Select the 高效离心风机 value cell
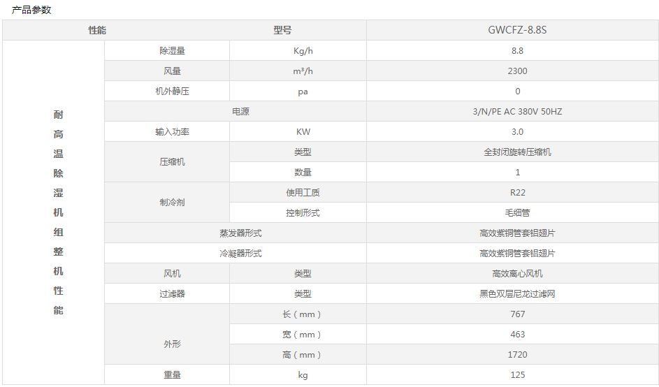This screenshot has width=659, height=387. pos(517,274)
